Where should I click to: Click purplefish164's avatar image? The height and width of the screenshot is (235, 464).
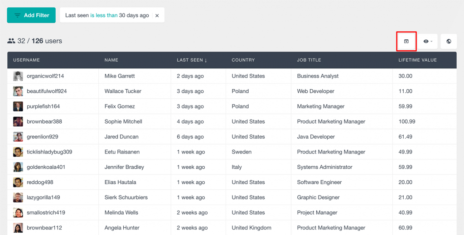(x=18, y=106)
